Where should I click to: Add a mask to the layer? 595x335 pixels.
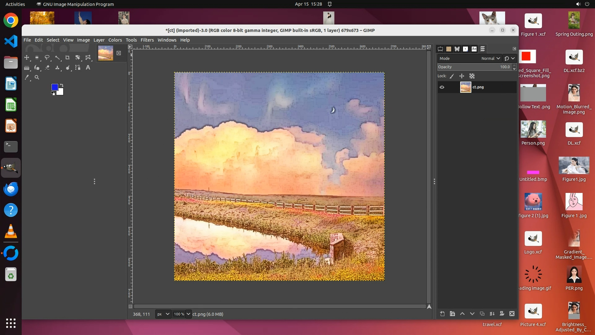(x=502, y=314)
